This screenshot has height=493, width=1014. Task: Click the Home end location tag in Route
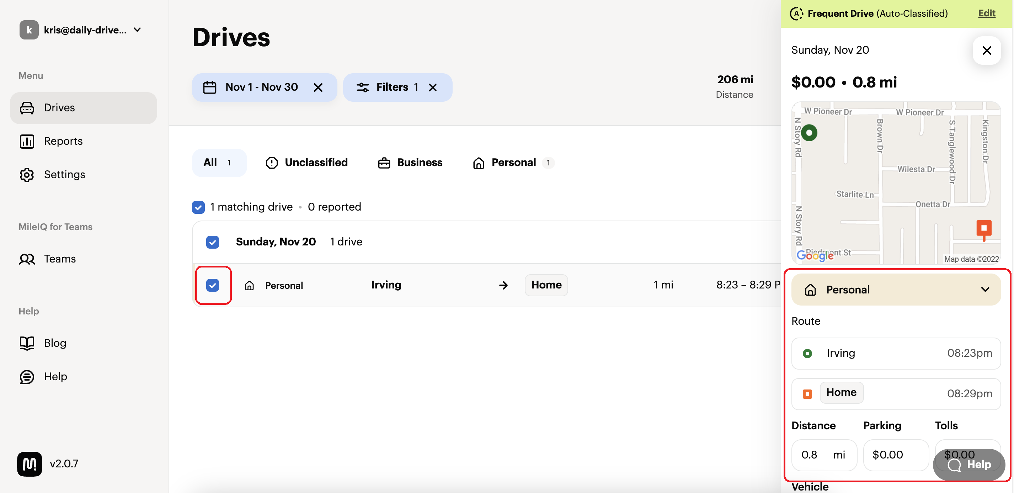[841, 392]
